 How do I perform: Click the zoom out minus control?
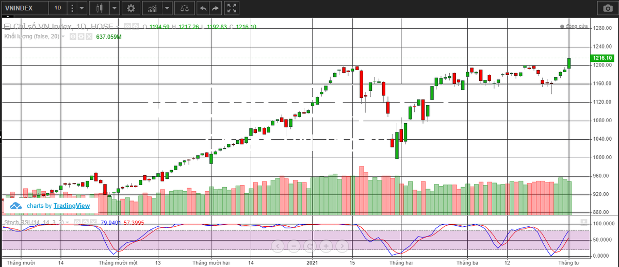(294, 246)
